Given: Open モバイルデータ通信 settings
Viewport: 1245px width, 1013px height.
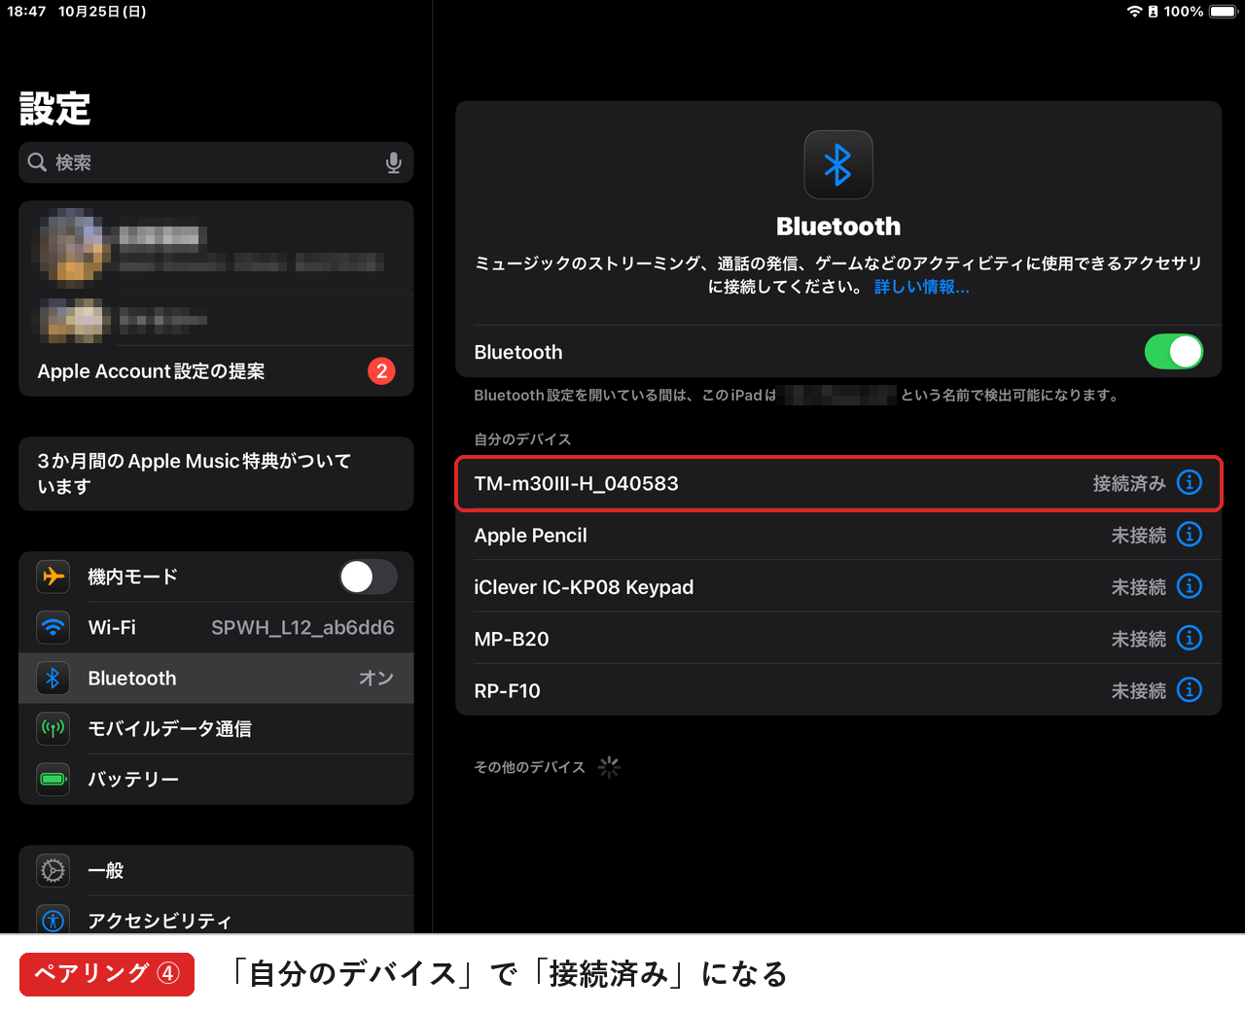Looking at the screenshot, I should (216, 728).
